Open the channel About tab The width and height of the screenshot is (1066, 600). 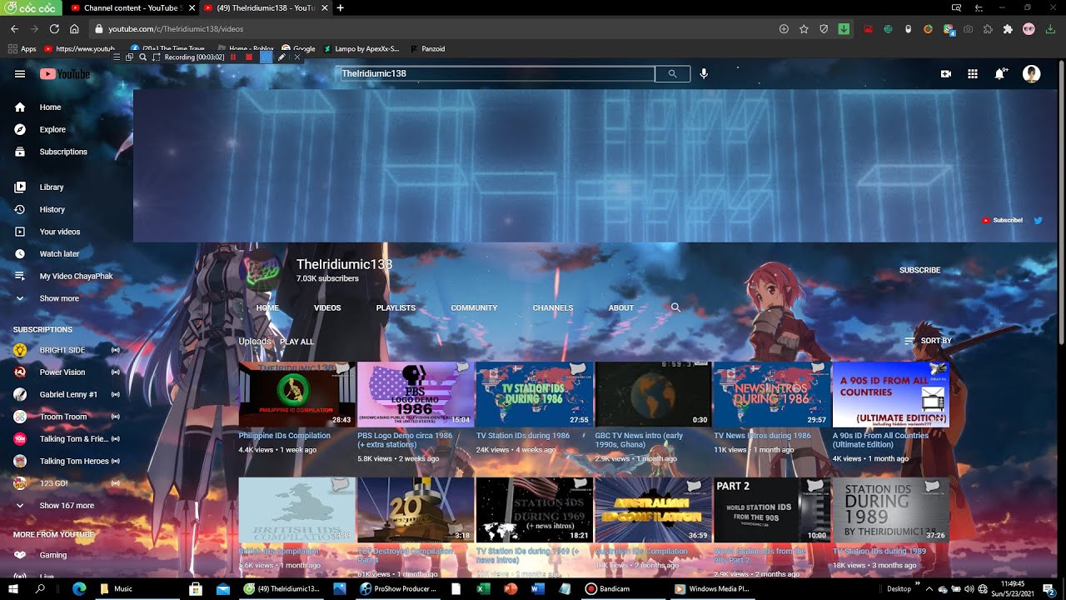click(621, 307)
